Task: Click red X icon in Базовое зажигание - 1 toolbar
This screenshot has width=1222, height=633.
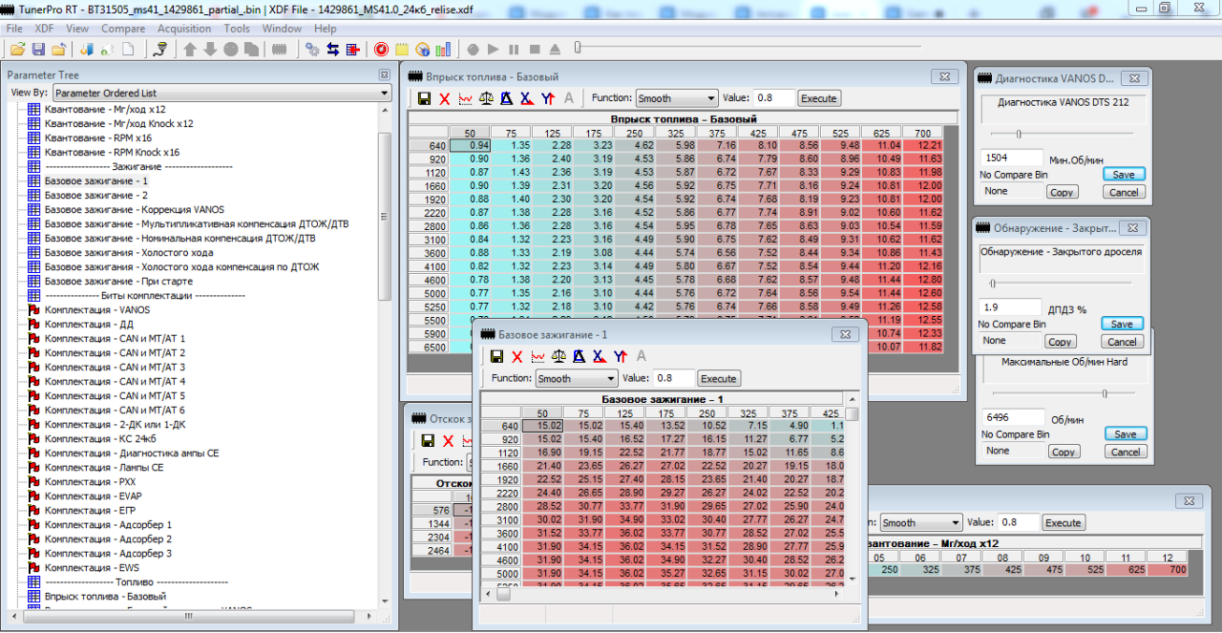Action: [x=517, y=357]
